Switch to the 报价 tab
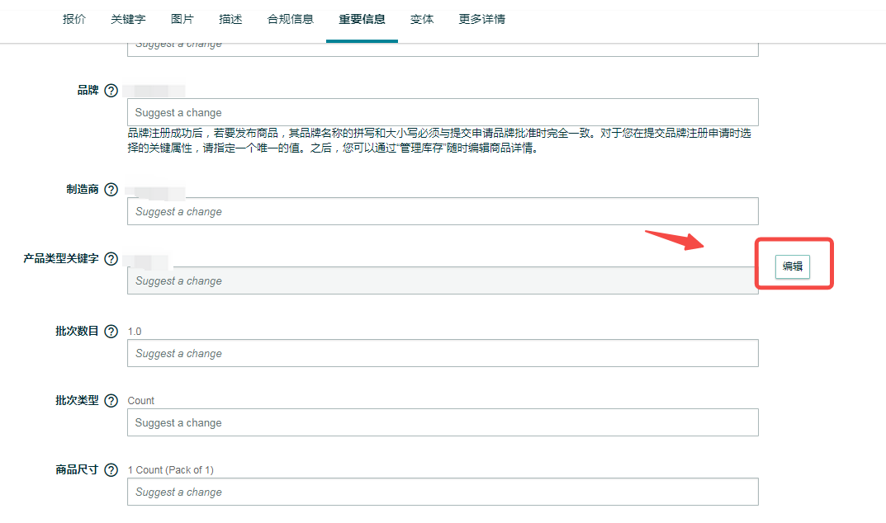 point(74,19)
